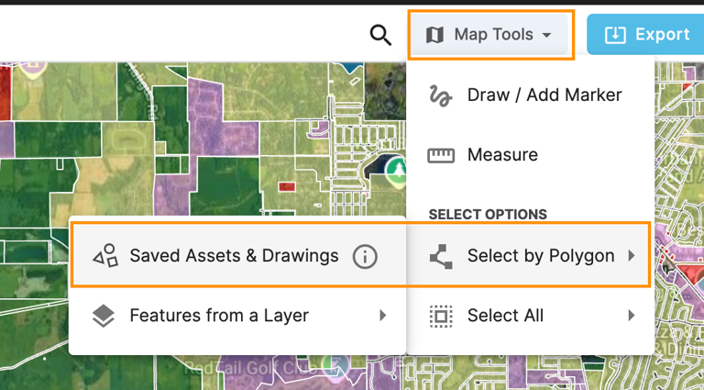Click the polygon nodes icon
This screenshot has width=704, height=390.
[441, 257]
